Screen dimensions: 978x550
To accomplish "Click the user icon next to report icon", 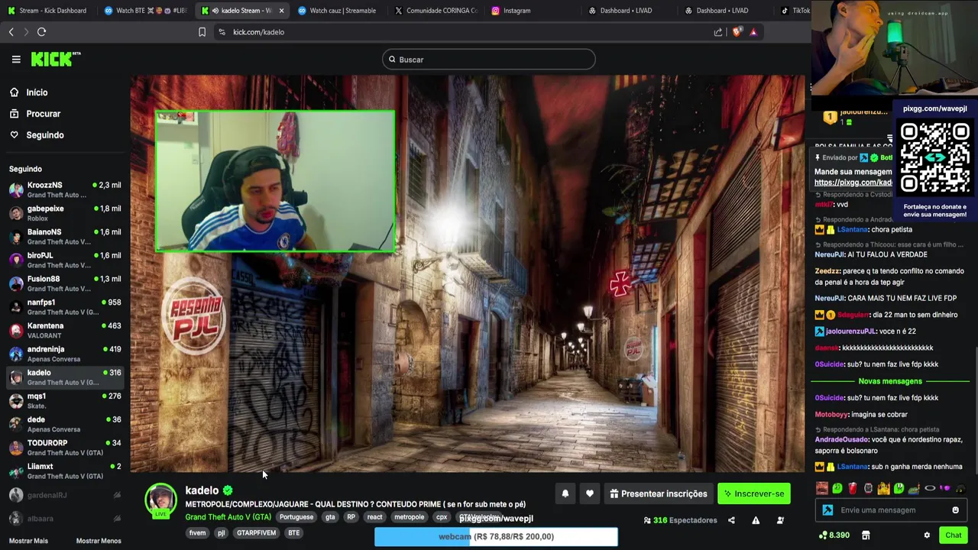I will 780,520.
